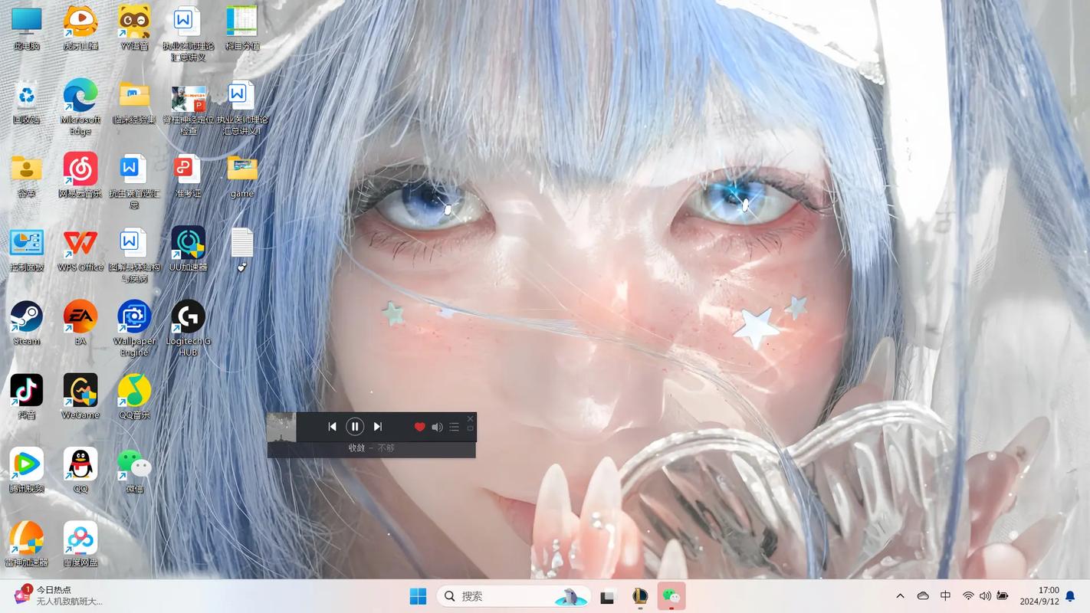
Task: Select the game folder
Action: [x=241, y=175]
